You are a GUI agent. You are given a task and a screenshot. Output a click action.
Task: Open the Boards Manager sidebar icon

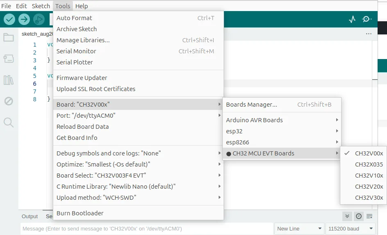coord(9,59)
